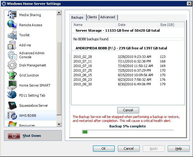Click the bottom Cancel button beside OK
Viewport: 193px width, 157px height.
(x=129, y=148)
